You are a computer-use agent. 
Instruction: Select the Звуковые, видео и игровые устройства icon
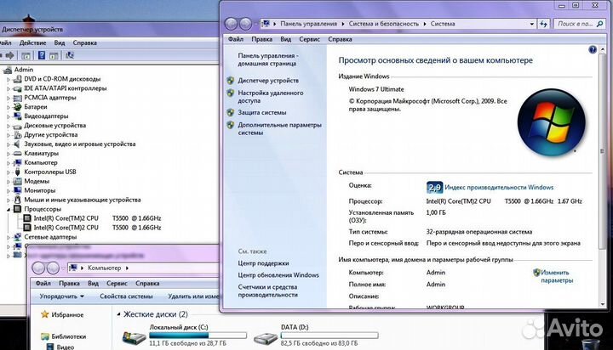[x=17, y=144]
